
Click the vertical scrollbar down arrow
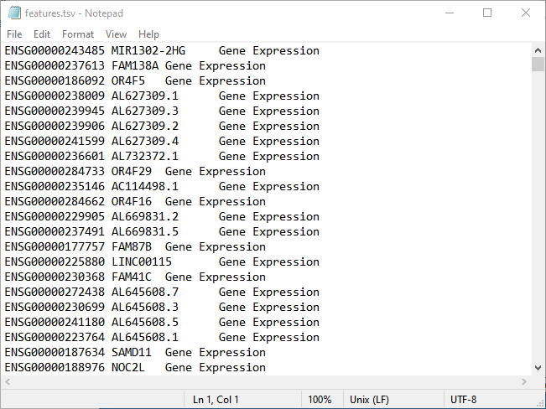pyautogui.click(x=538, y=368)
